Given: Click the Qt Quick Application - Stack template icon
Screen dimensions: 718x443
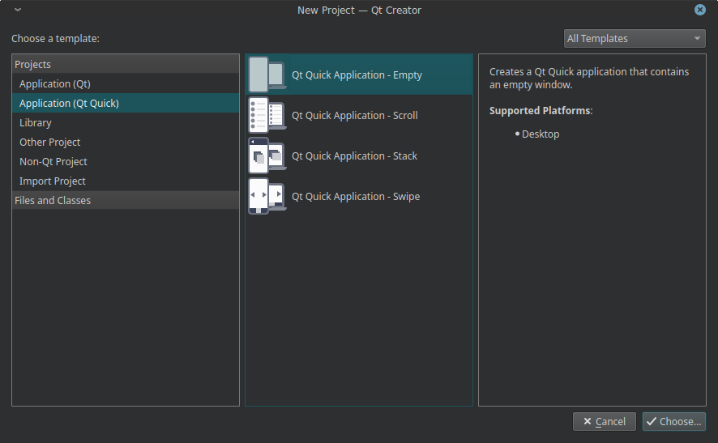Looking at the screenshot, I should [267, 155].
